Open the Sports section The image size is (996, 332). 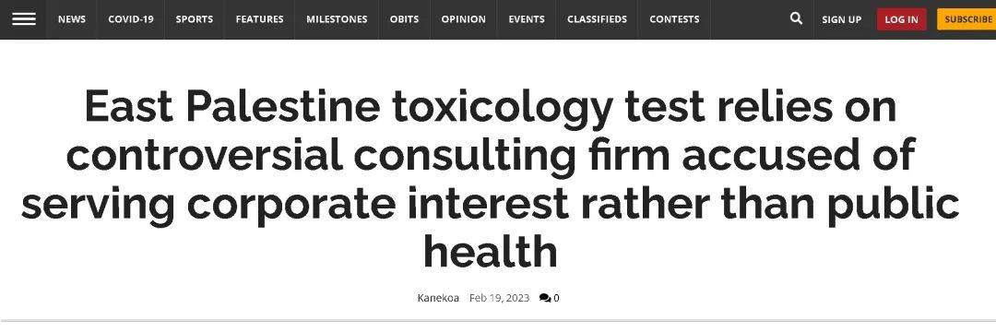[x=195, y=19]
